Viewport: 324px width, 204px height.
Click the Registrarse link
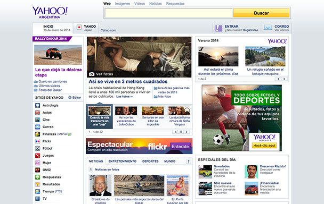point(250,30)
